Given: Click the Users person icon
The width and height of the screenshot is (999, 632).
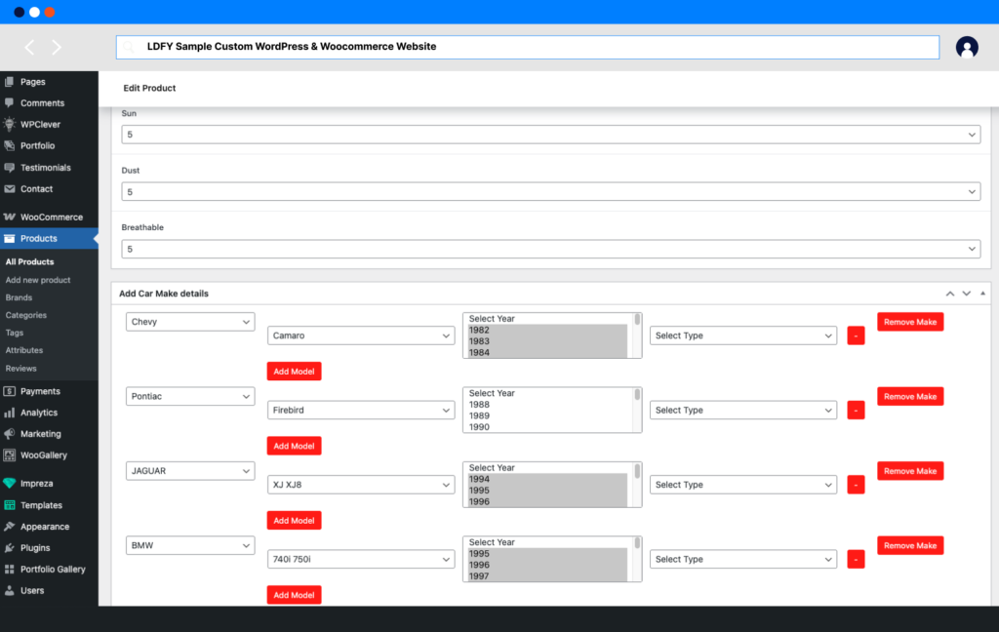Looking at the screenshot, I should tap(10, 591).
